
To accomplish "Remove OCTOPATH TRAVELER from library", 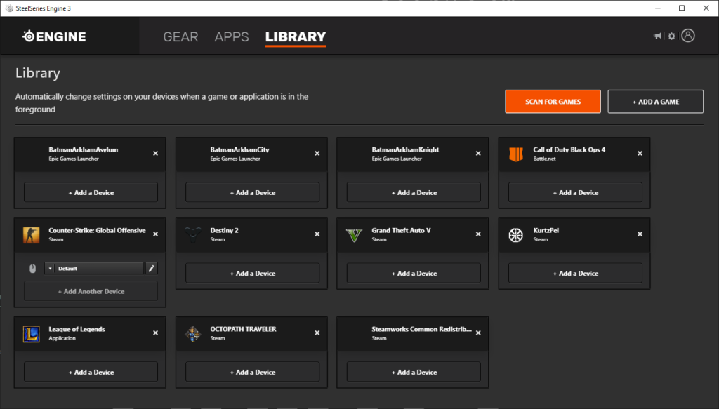I will pos(317,333).
